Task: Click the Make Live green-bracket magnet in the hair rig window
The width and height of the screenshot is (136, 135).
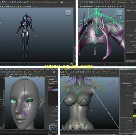Action: click(118, 2)
